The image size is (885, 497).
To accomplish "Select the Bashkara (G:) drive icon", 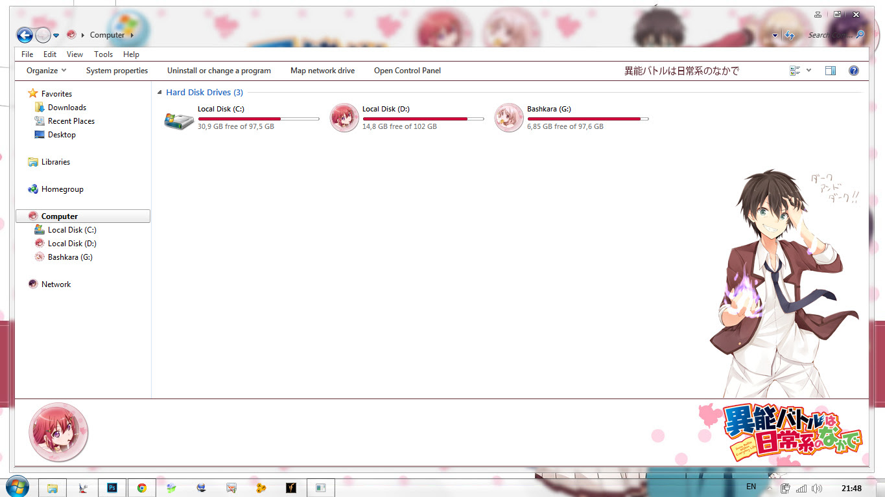I will (509, 118).
